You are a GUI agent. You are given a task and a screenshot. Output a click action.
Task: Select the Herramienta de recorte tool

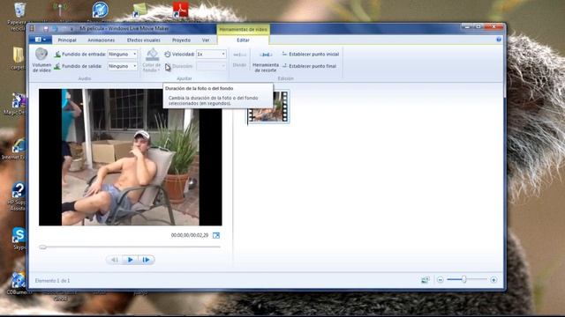pos(266,61)
